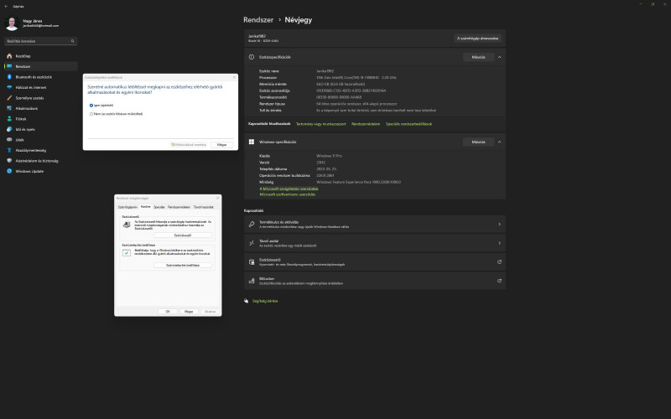Switch to the Távoli használat tab

203,207
